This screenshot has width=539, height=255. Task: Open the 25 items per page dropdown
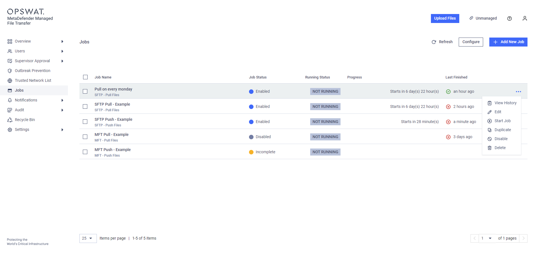click(88, 238)
